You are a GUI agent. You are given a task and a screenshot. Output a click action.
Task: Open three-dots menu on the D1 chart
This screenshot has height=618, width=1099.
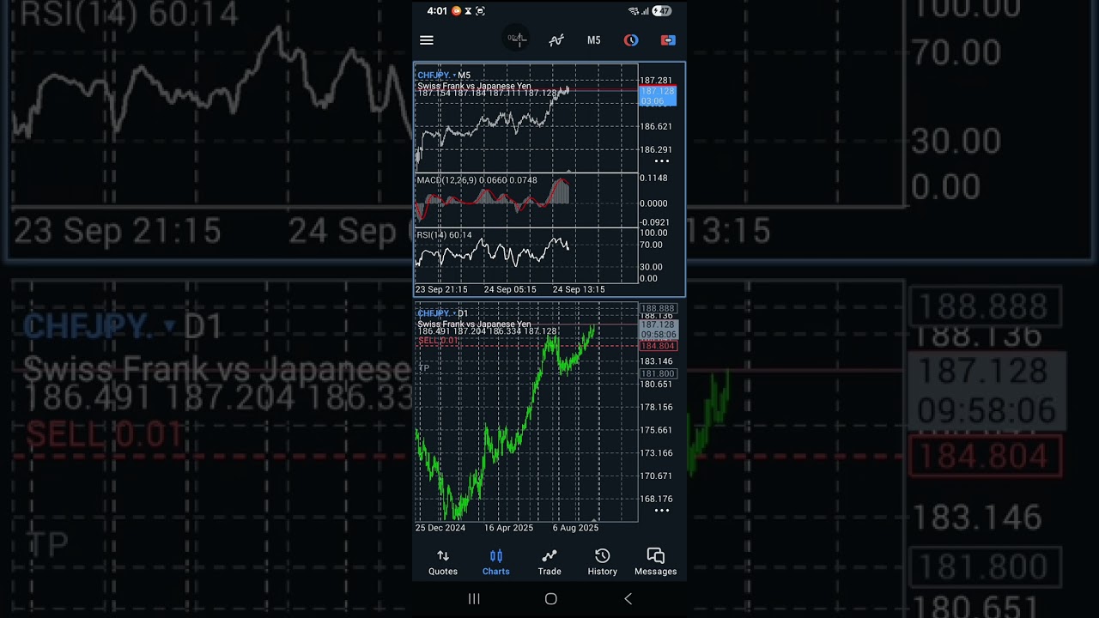tap(661, 511)
